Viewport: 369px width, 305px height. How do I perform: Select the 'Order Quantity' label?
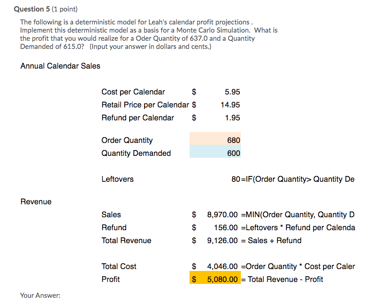point(127,140)
